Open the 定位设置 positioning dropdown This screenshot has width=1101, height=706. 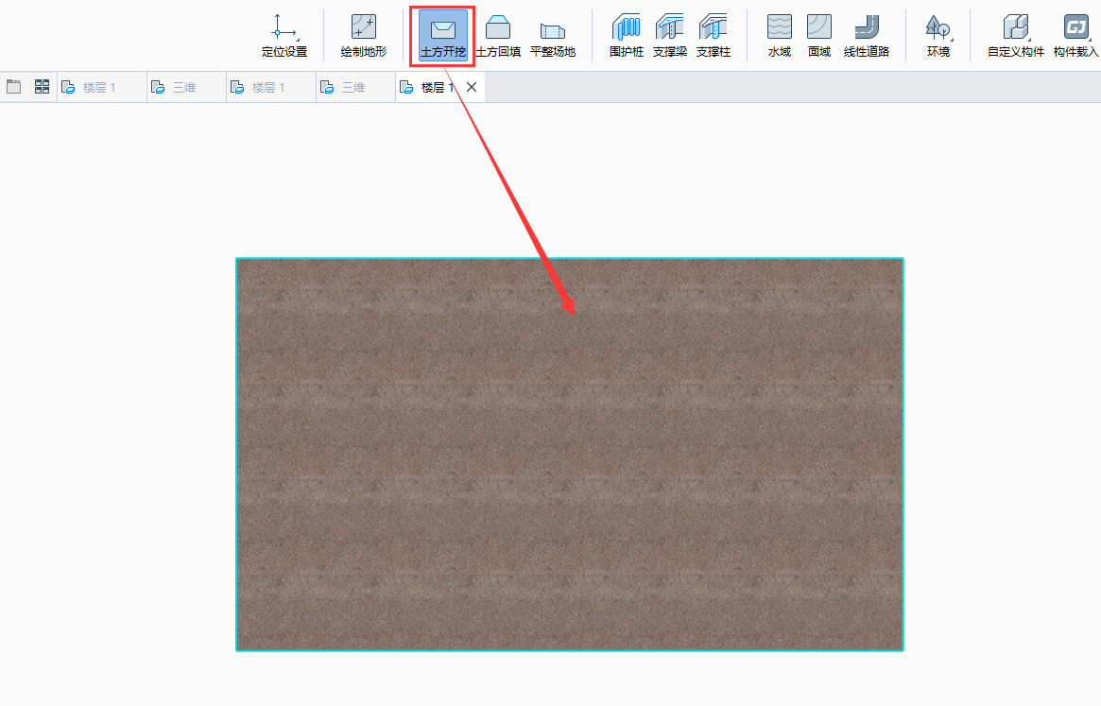pyautogui.click(x=284, y=35)
